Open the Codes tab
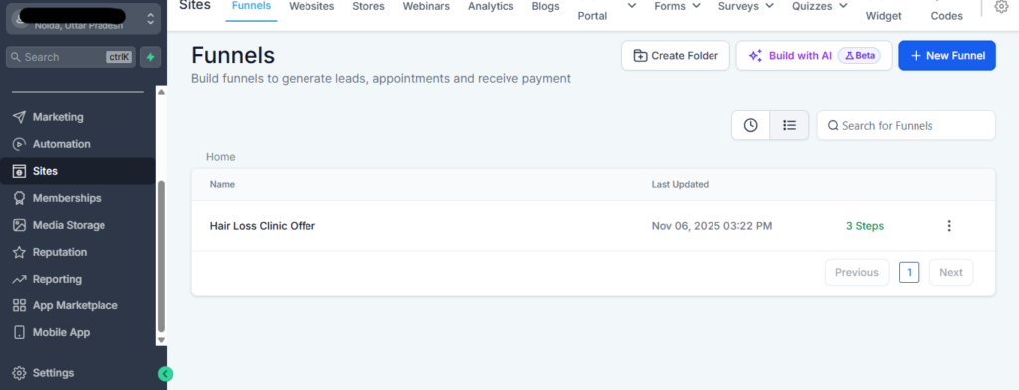This screenshot has width=1019, height=390. click(947, 16)
